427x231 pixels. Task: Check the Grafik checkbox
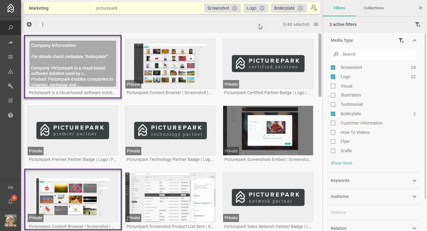(x=333, y=151)
